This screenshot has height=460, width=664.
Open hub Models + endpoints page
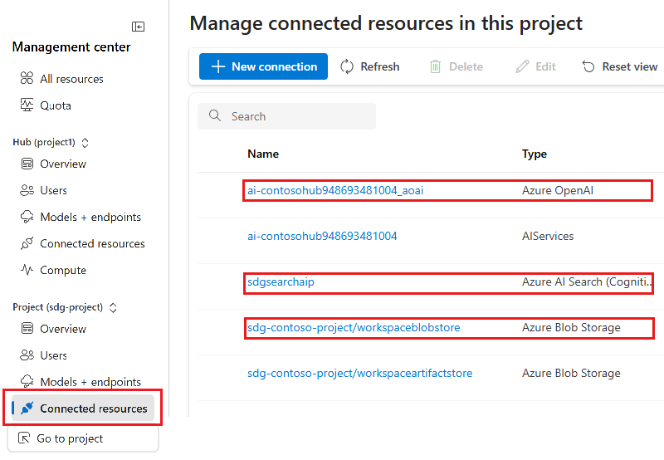[90, 217]
